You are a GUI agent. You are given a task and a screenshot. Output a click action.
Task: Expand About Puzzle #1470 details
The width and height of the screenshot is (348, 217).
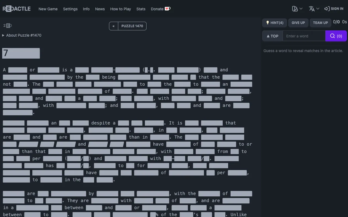(22, 35)
